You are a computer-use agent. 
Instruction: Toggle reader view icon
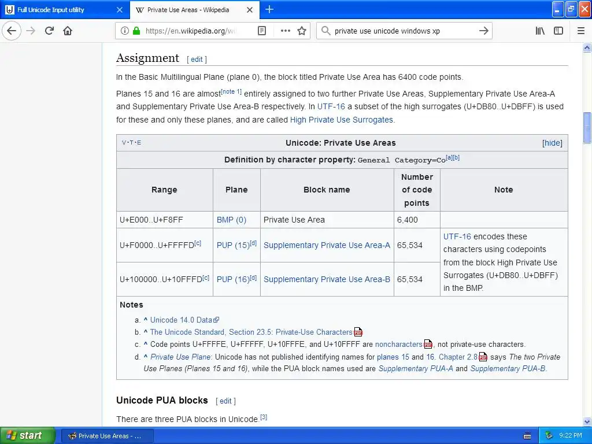[x=262, y=31]
